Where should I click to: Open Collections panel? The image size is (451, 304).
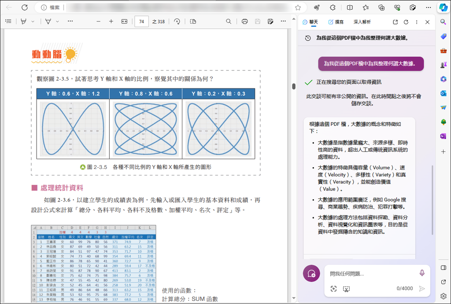pos(381,7)
